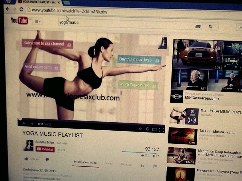
Task: Enter fullscreen with the fullscreen icon
Action: (x=161, y=130)
